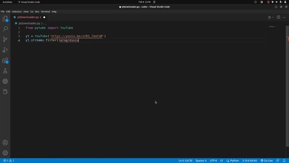289x163 pixels.
Task: Open the Testing flask icon
Action: pos(5,71)
